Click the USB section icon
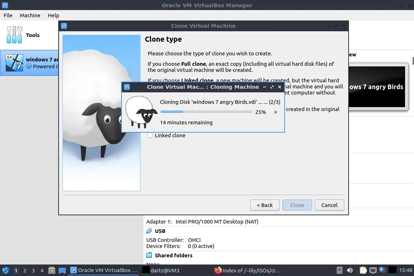 149,231
